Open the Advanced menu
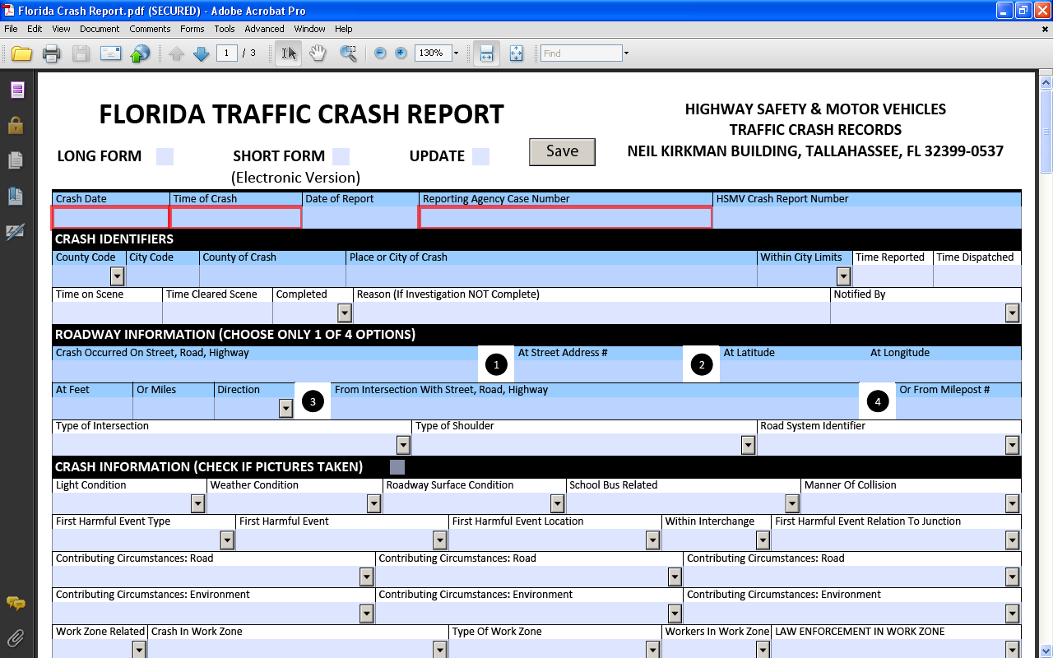This screenshot has width=1053, height=658. [x=264, y=29]
